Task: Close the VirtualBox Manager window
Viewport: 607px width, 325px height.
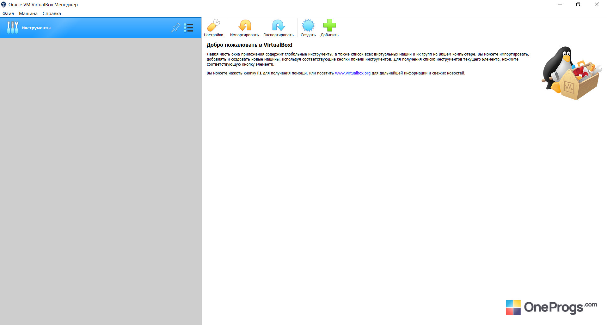Action: point(597,4)
